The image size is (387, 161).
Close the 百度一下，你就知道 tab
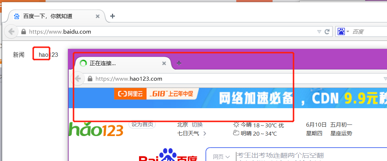tap(98, 17)
